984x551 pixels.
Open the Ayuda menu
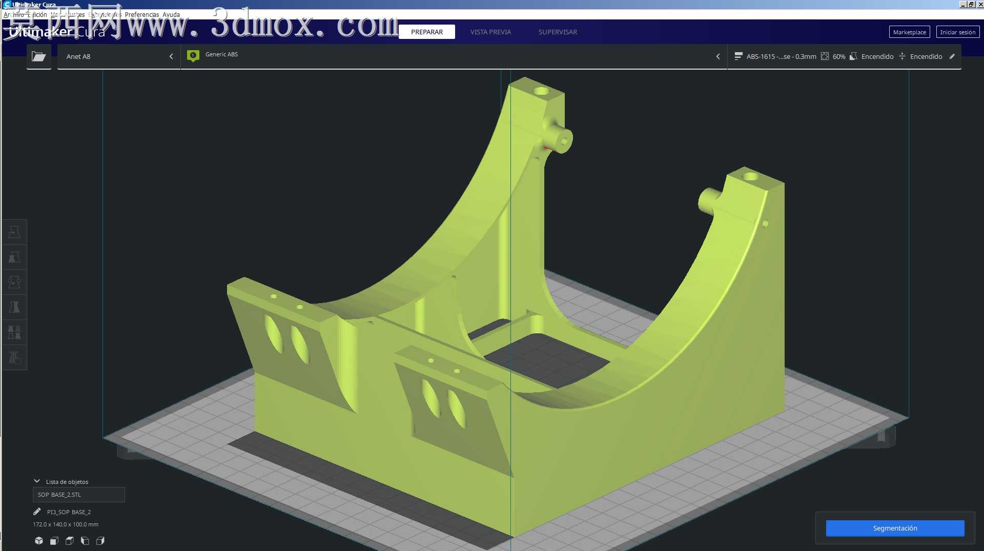[x=171, y=14]
